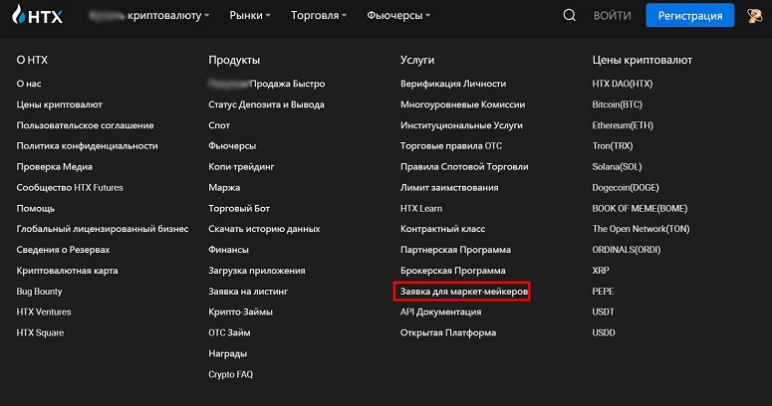Open API Документация link
772x406 pixels.
click(x=440, y=312)
